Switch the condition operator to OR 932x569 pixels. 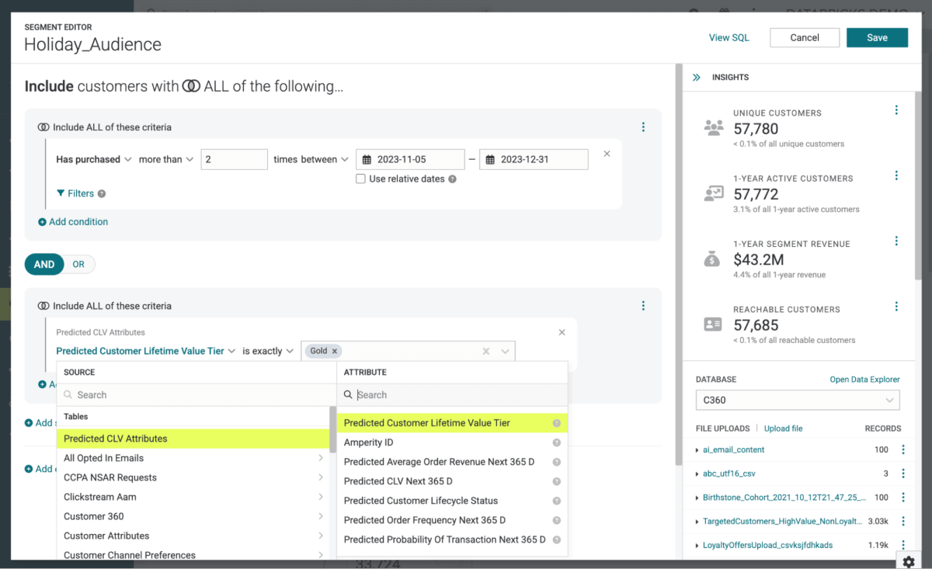tap(78, 265)
